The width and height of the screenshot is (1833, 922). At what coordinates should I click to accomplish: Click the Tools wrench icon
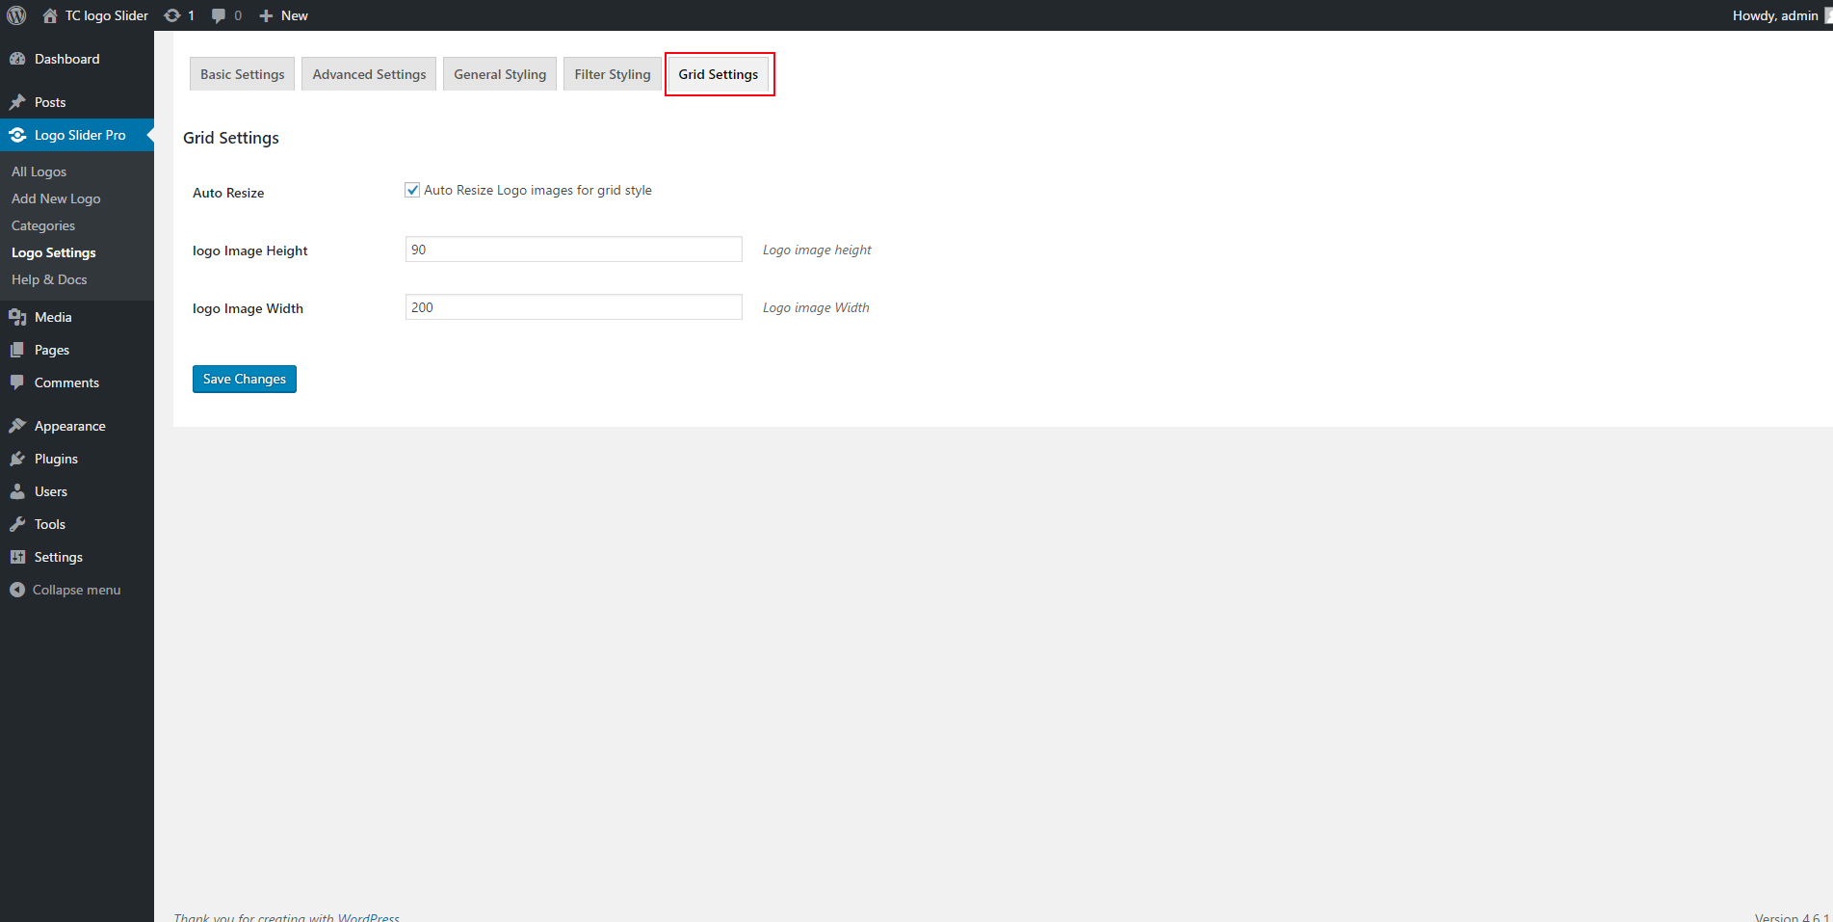click(x=17, y=524)
